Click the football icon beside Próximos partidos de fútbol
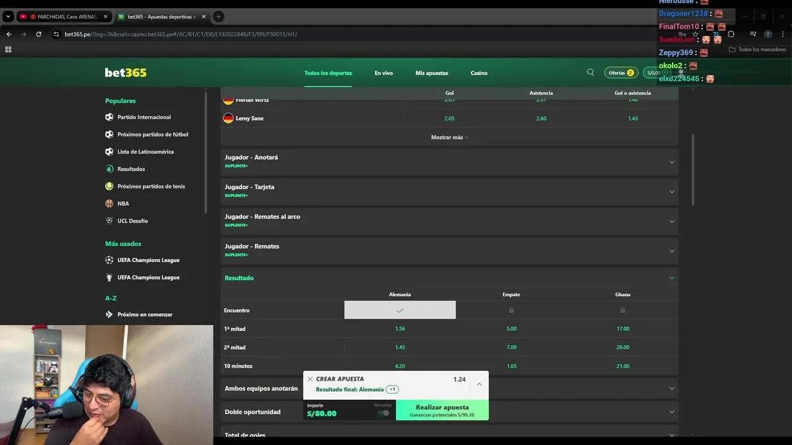 tap(110, 134)
